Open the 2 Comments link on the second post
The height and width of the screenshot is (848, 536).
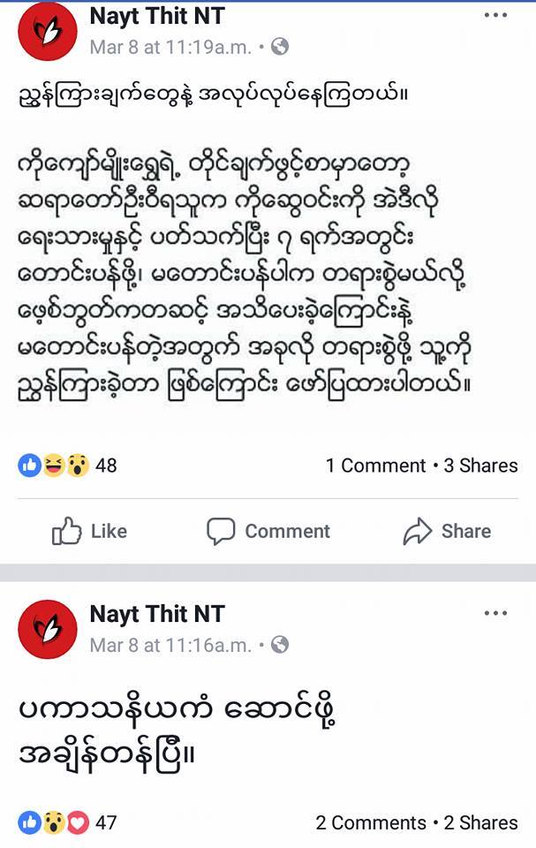point(371,823)
